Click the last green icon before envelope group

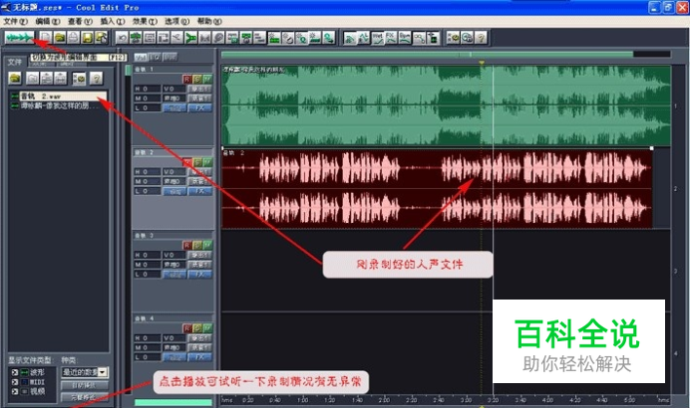coord(329,38)
